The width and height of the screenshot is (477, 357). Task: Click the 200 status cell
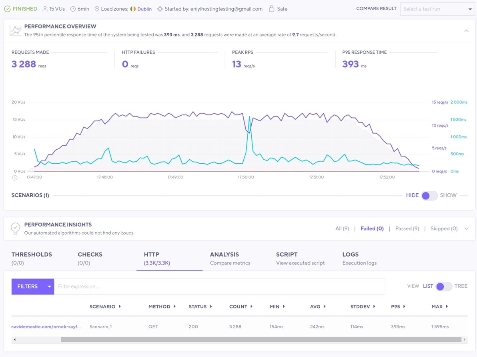(193, 327)
